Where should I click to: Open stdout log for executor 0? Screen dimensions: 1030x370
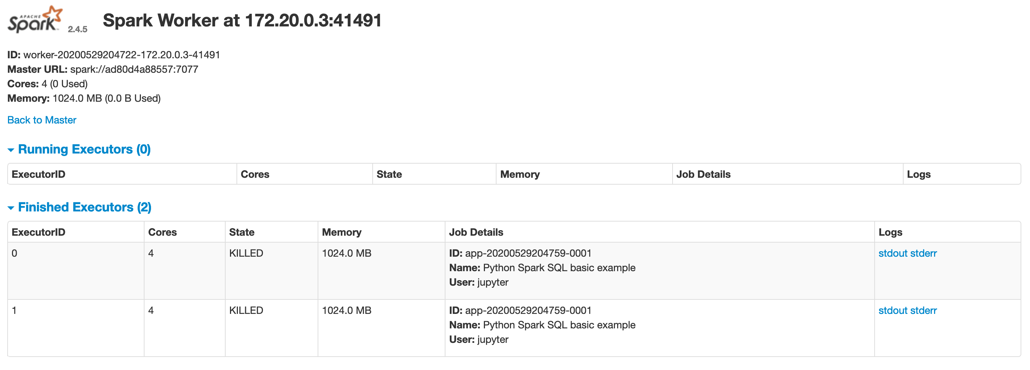click(893, 253)
